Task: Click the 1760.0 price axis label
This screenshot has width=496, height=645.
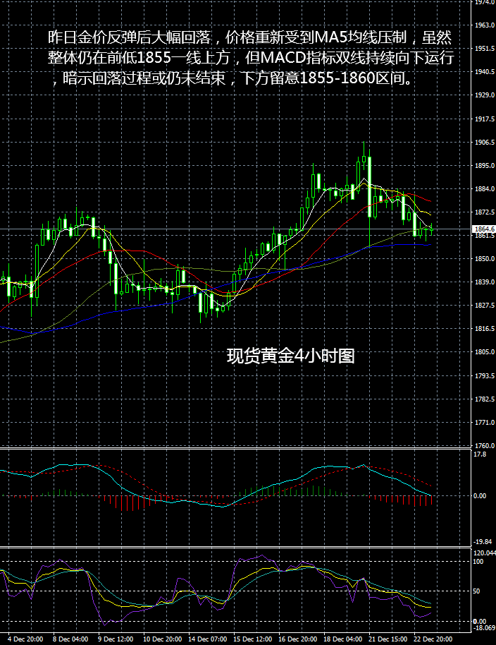Action: tap(485, 445)
